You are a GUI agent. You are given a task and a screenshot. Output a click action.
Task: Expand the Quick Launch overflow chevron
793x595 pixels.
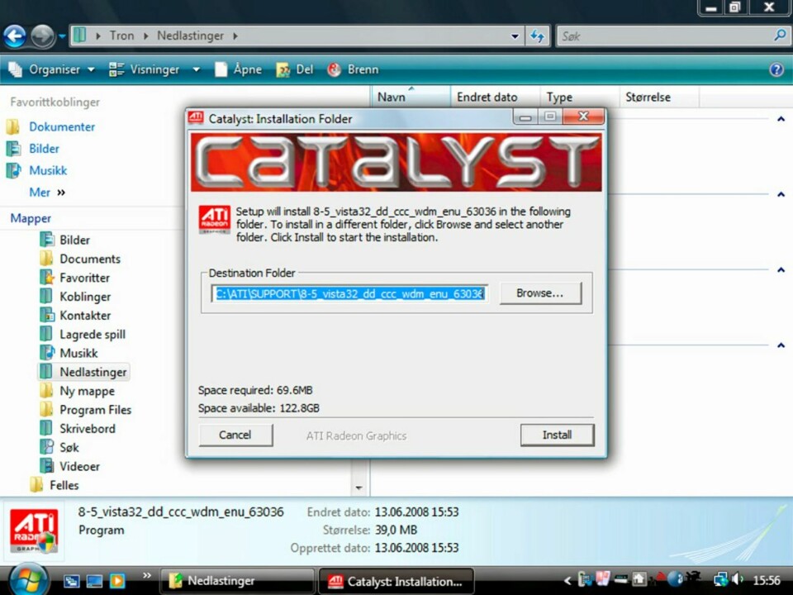tap(147, 575)
